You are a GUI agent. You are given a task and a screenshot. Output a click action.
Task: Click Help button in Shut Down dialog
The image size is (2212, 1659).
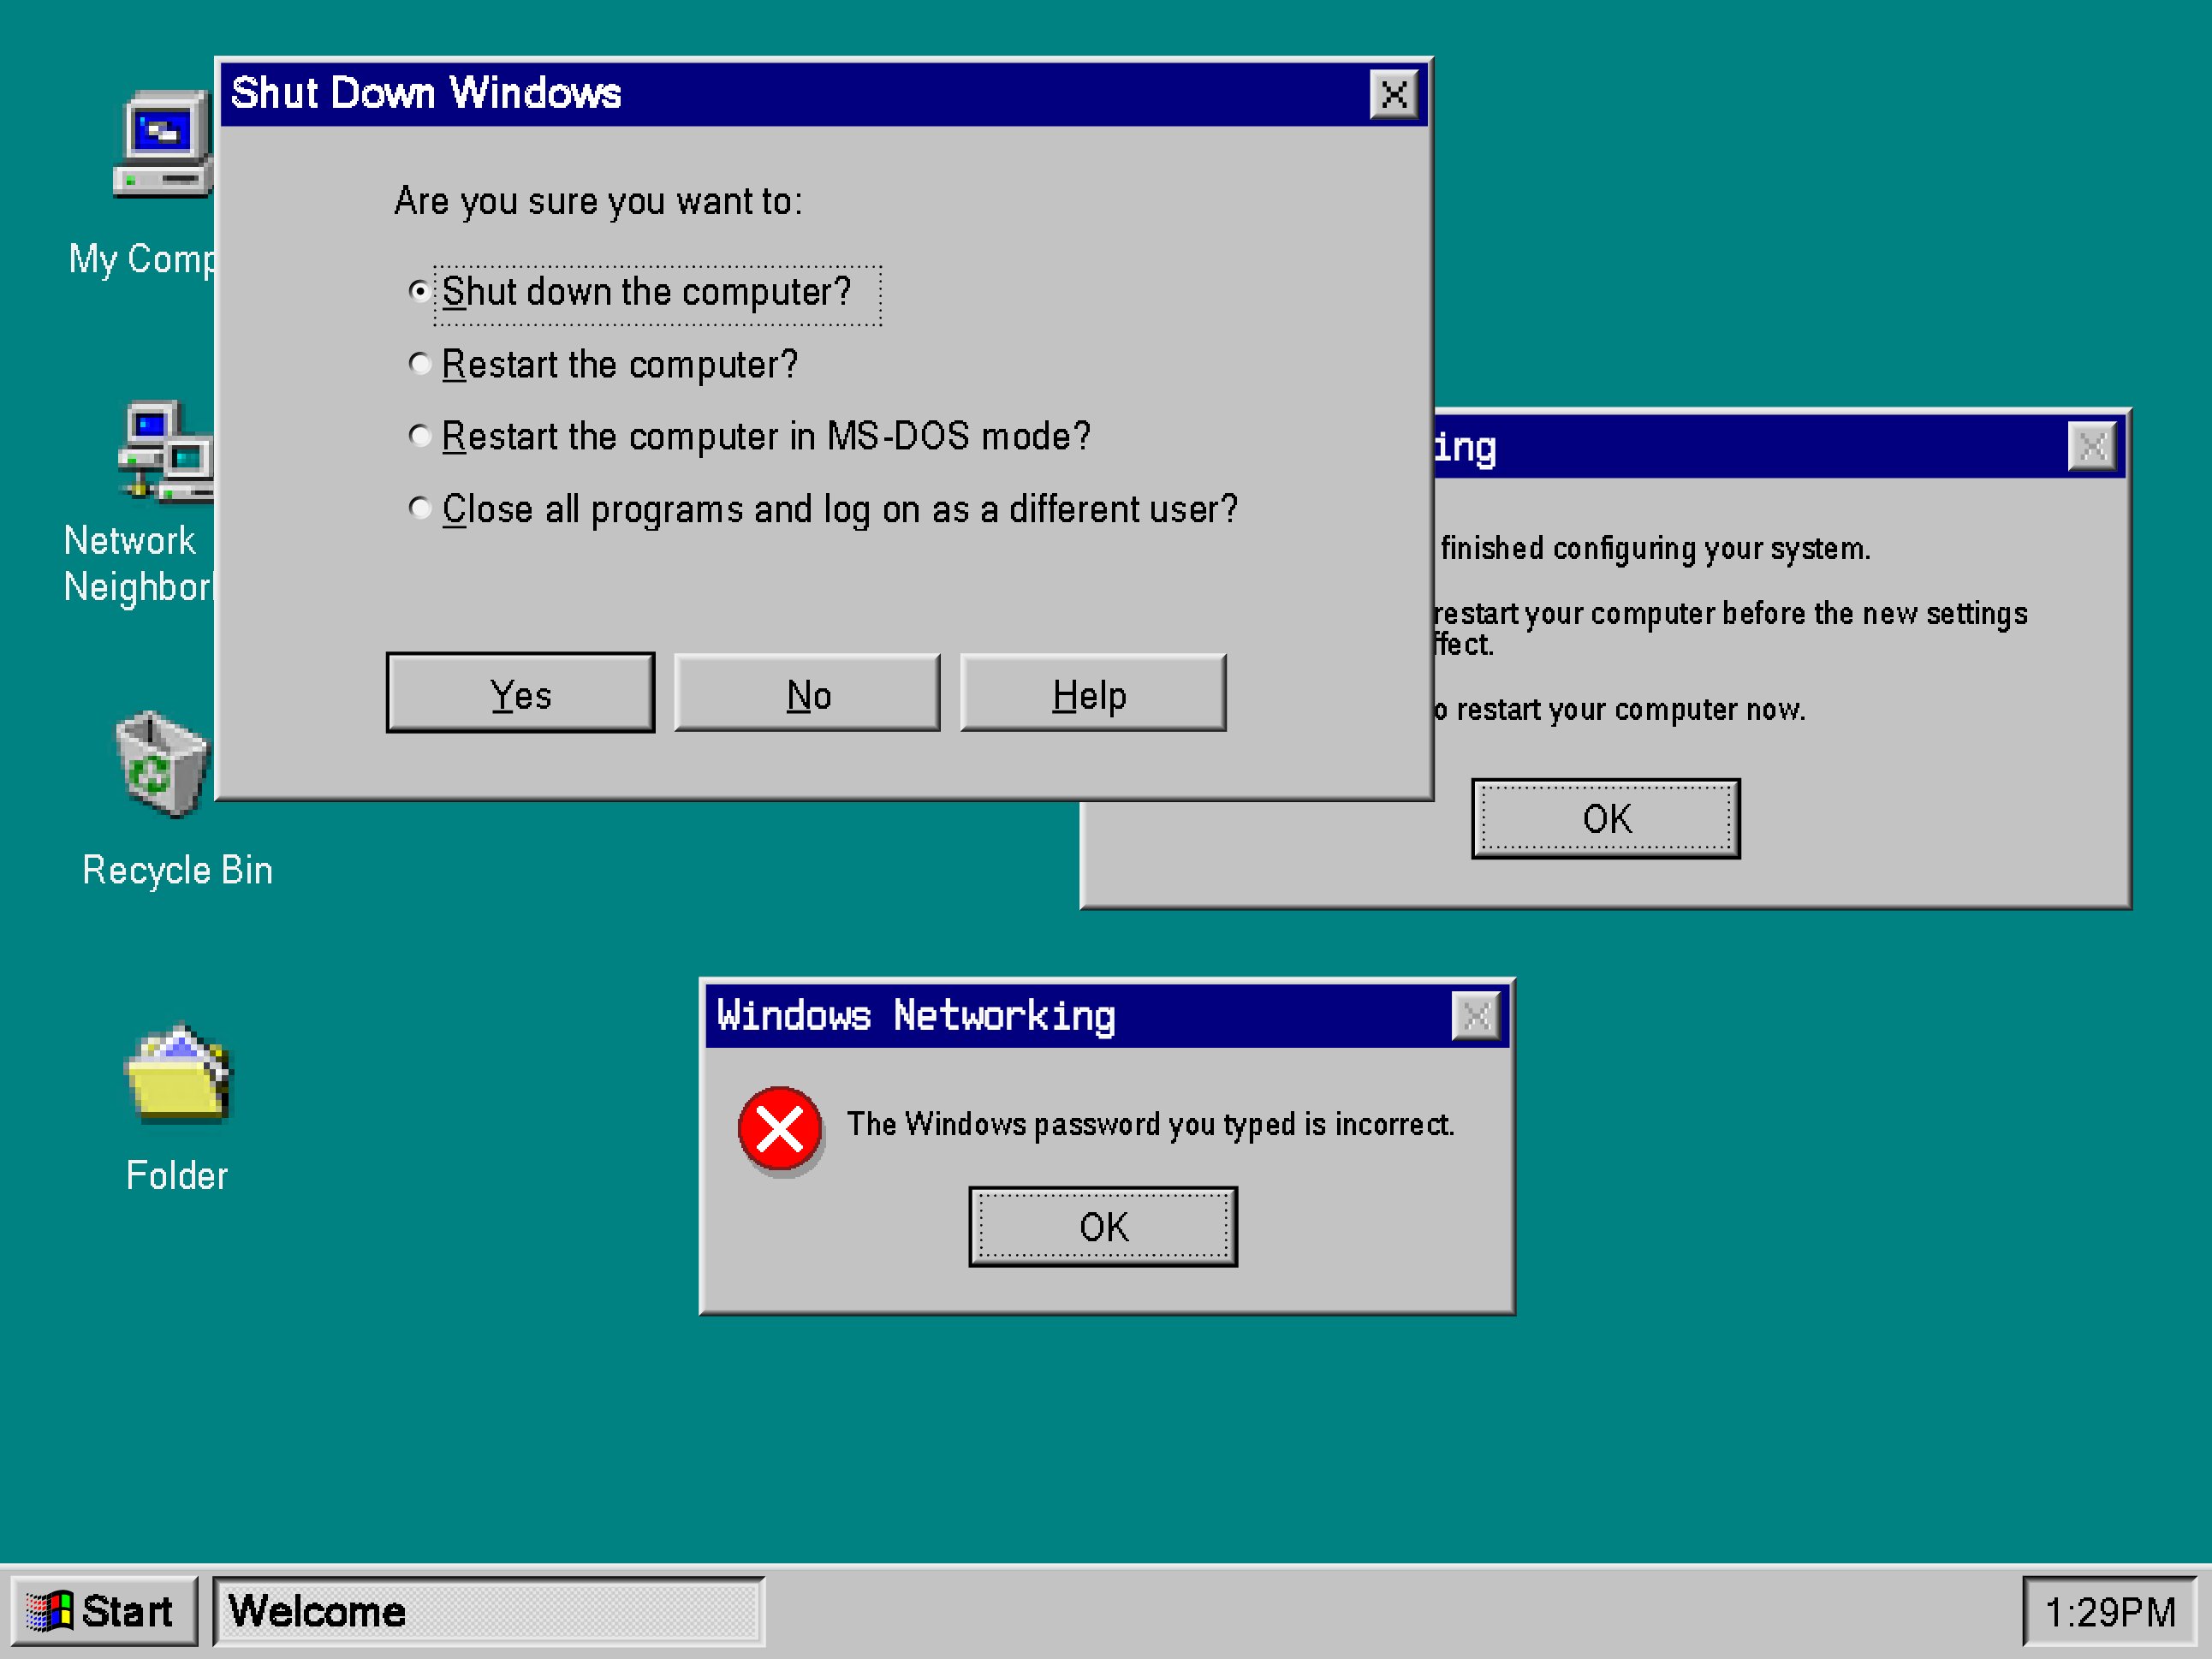[1089, 693]
